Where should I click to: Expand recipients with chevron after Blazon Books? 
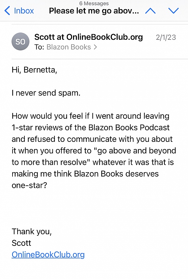(x=95, y=47)
